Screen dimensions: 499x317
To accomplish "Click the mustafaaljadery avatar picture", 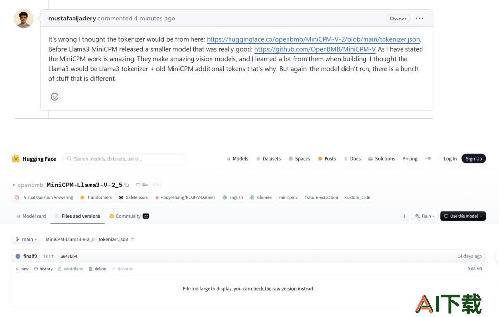I will click(x=23, y=19).
